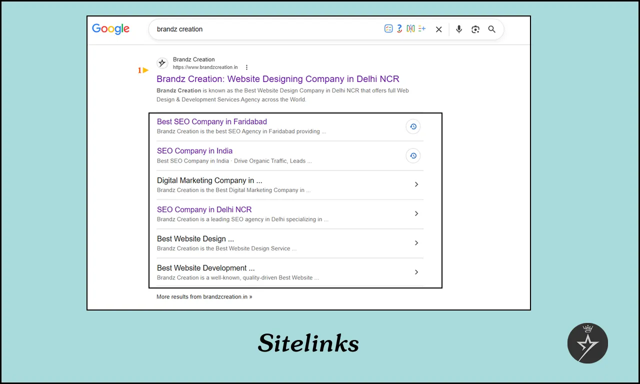
Task: Click the snippet 'Brandz Creation is the Best Digital Marketing'
Action: tap(233, 190)
